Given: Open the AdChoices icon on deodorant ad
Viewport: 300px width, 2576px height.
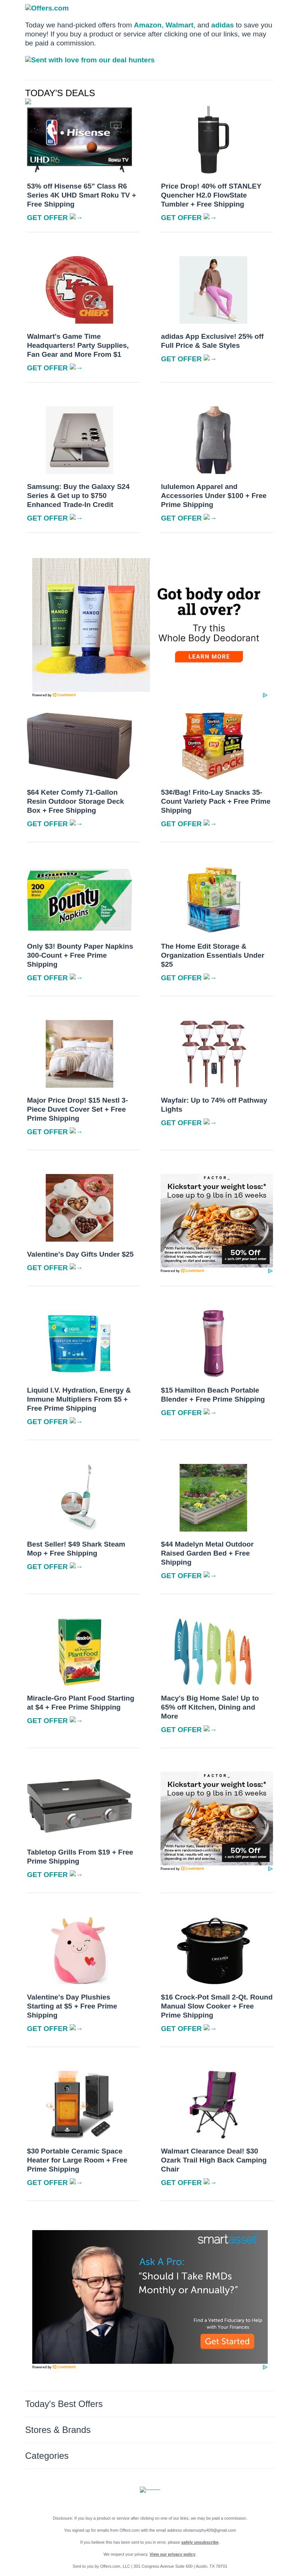Looking at the screenshot, I should pos(264,695).
